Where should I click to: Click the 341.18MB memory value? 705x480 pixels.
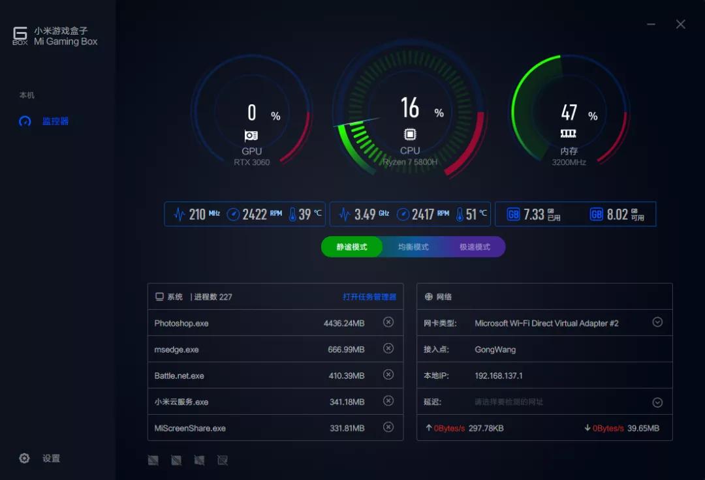point(347,402)
